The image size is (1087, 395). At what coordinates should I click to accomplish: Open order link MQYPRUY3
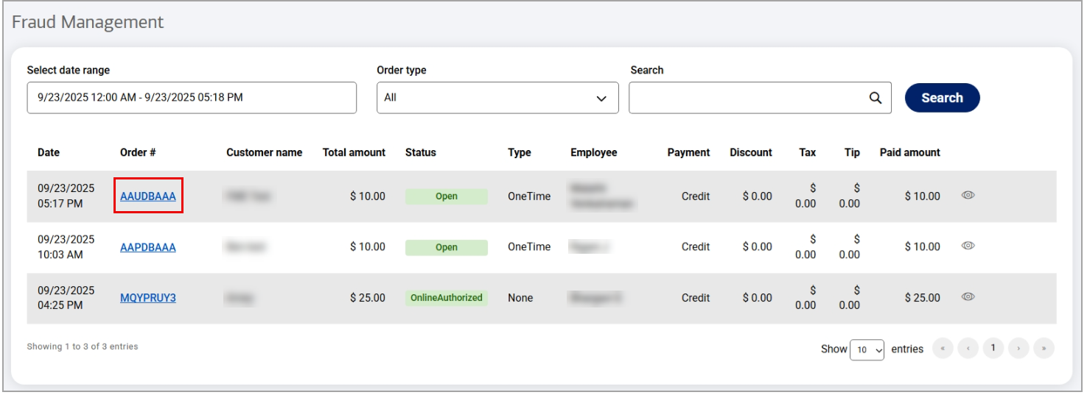pyautogui.click(x=148, y=298)
